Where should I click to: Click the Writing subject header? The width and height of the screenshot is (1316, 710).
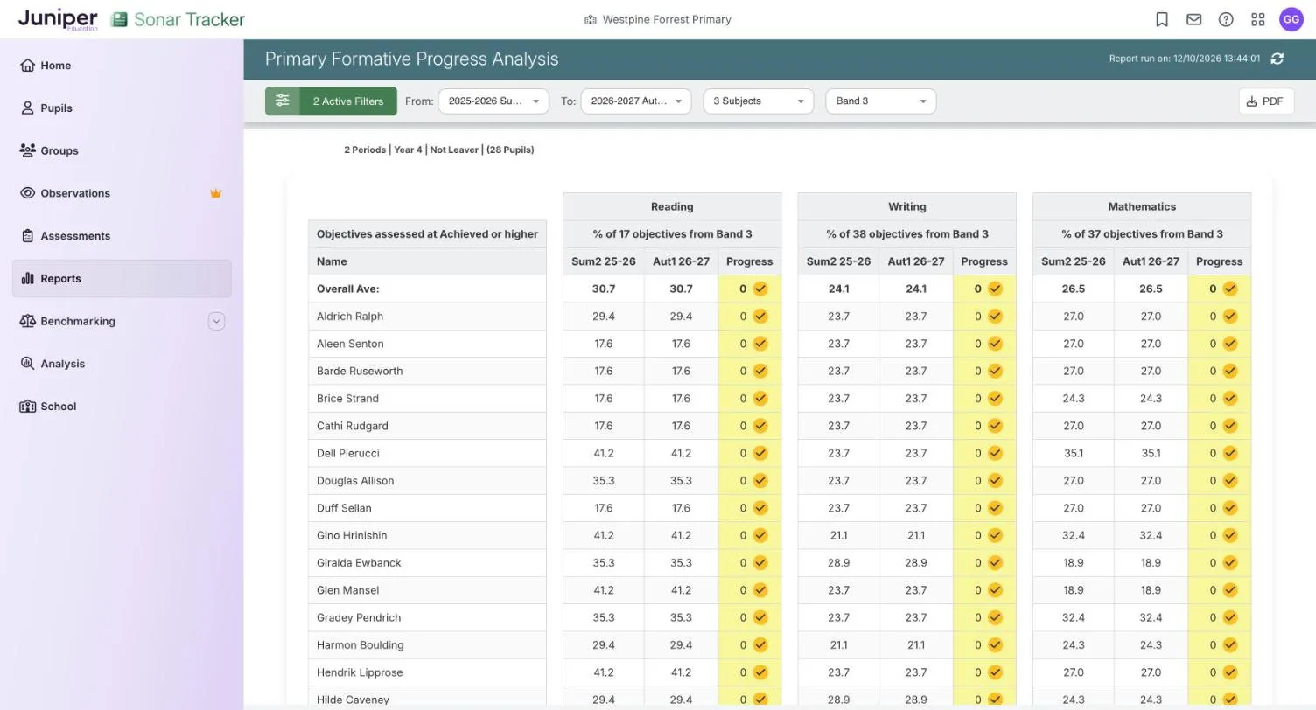[906, 206]
